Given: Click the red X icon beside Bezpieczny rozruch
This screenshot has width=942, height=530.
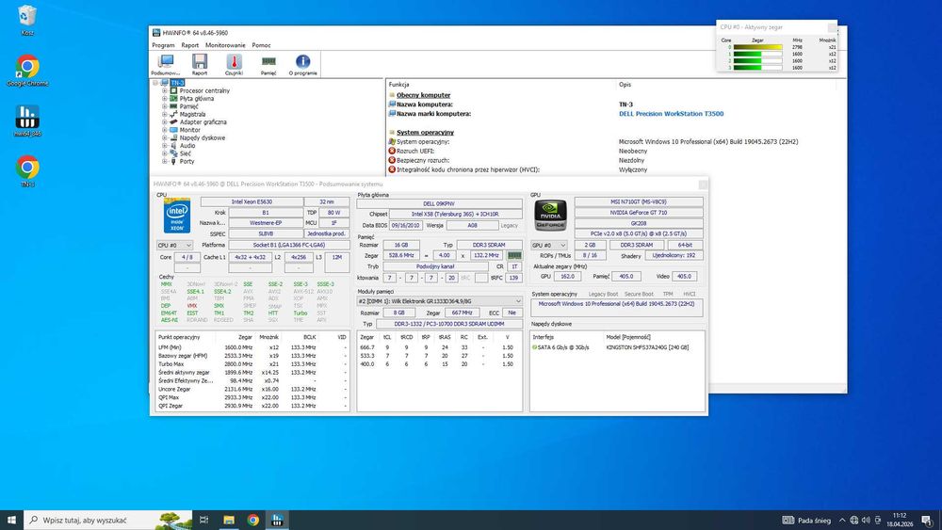Looking at the screenshot, I should tap(392, 160).
